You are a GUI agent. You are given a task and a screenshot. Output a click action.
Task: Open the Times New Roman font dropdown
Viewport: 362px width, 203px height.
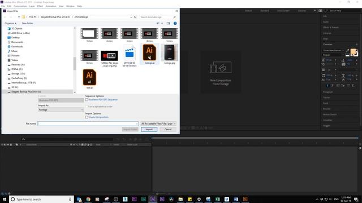click(333, 50)
